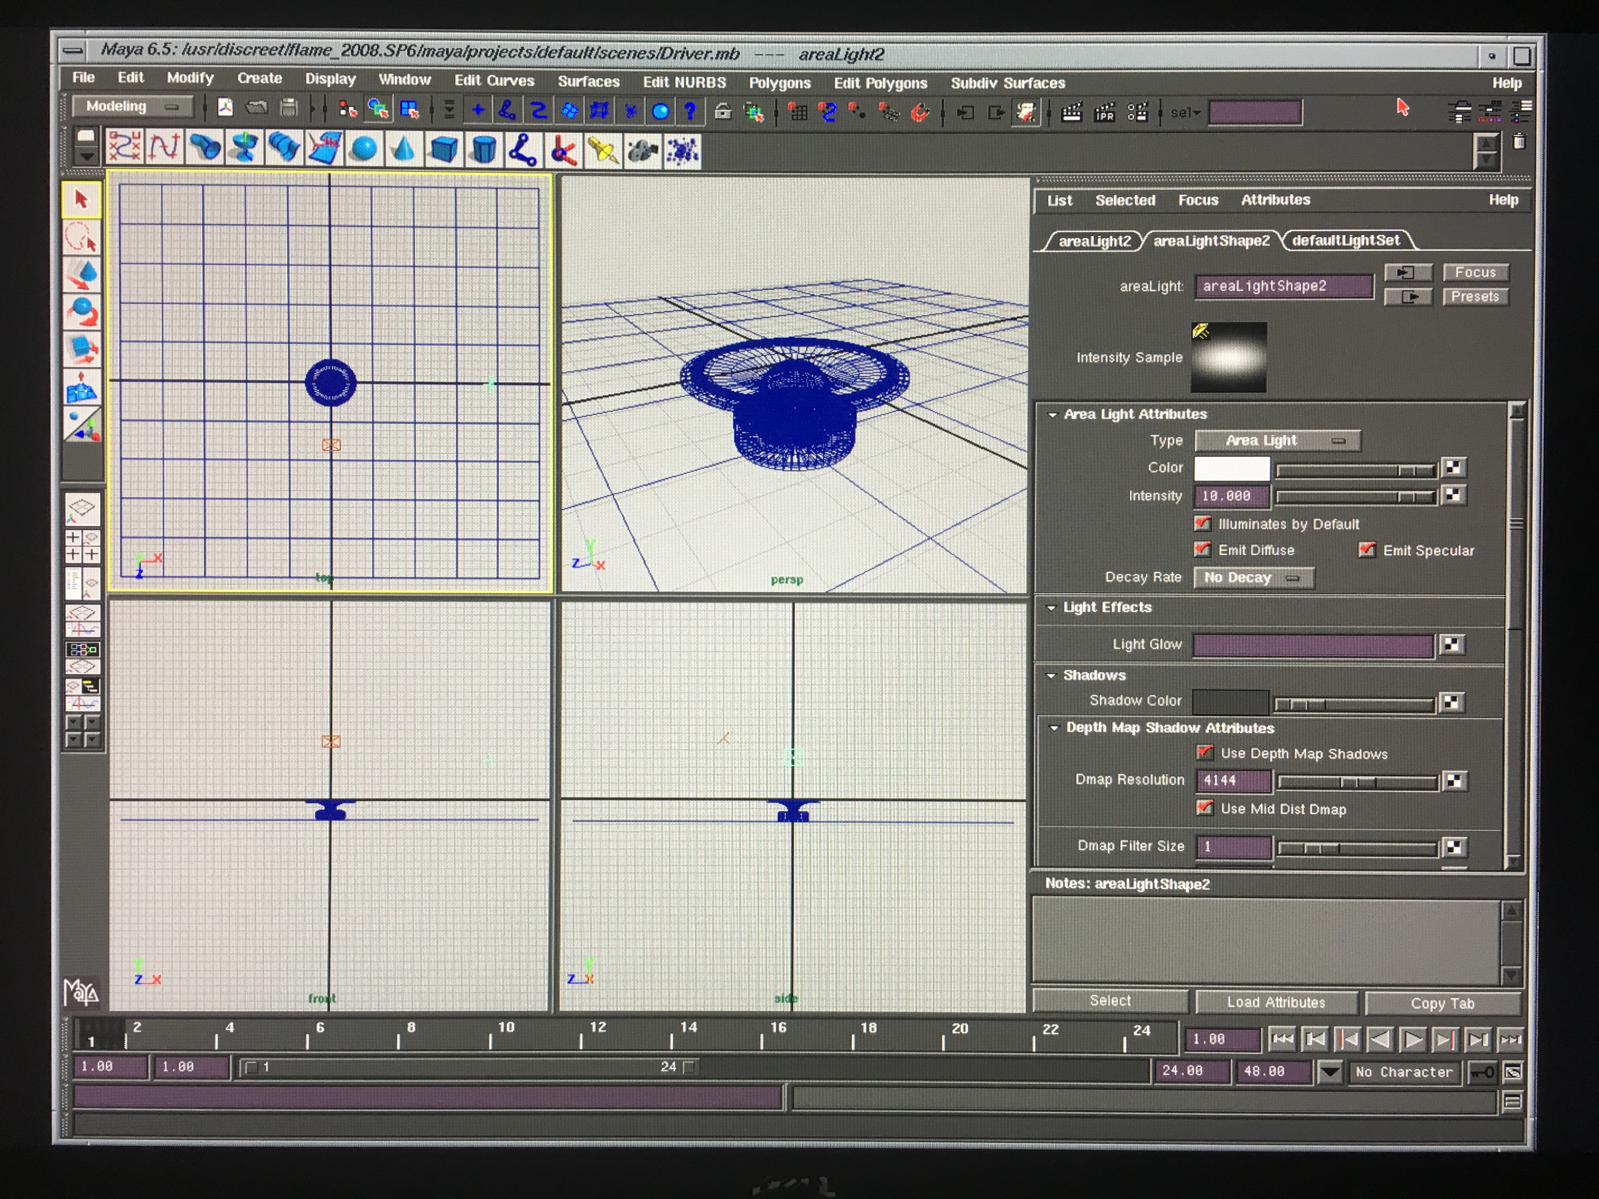This screenshot has width=1599, height=1199.
Task: Open Attribute Editor Selected menu
Action: point(1125,200)
